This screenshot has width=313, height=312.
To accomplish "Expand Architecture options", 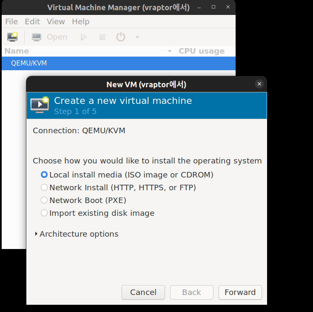I will [x=77, y=234].
